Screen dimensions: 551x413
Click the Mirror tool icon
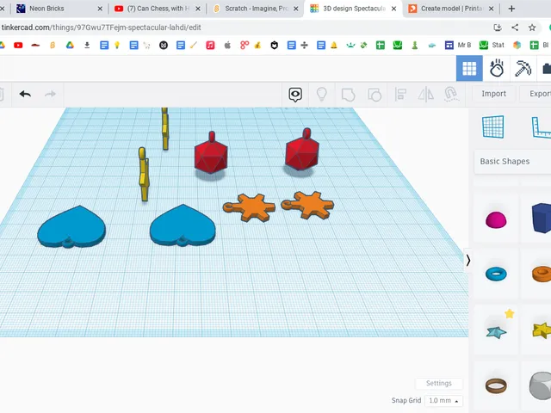click(x=426, y=95)
